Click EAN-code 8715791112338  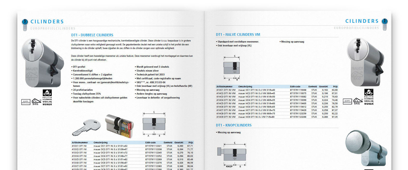pos(153,149)
